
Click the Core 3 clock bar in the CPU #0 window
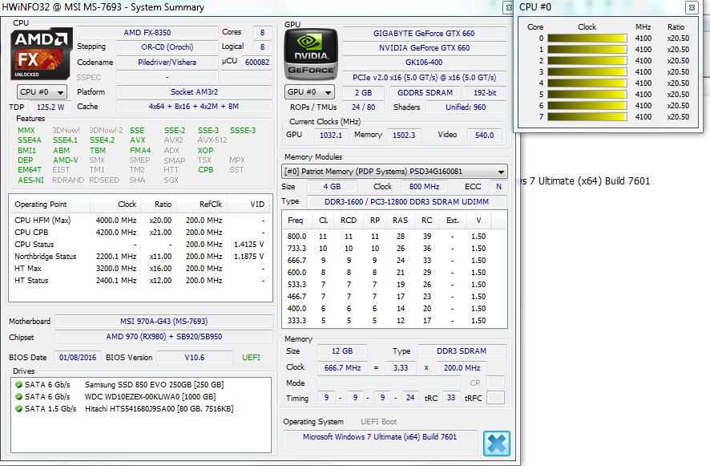tap(587, 72)
